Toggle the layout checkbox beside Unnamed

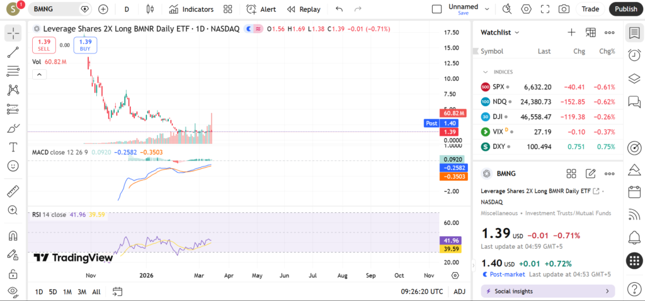437,9
